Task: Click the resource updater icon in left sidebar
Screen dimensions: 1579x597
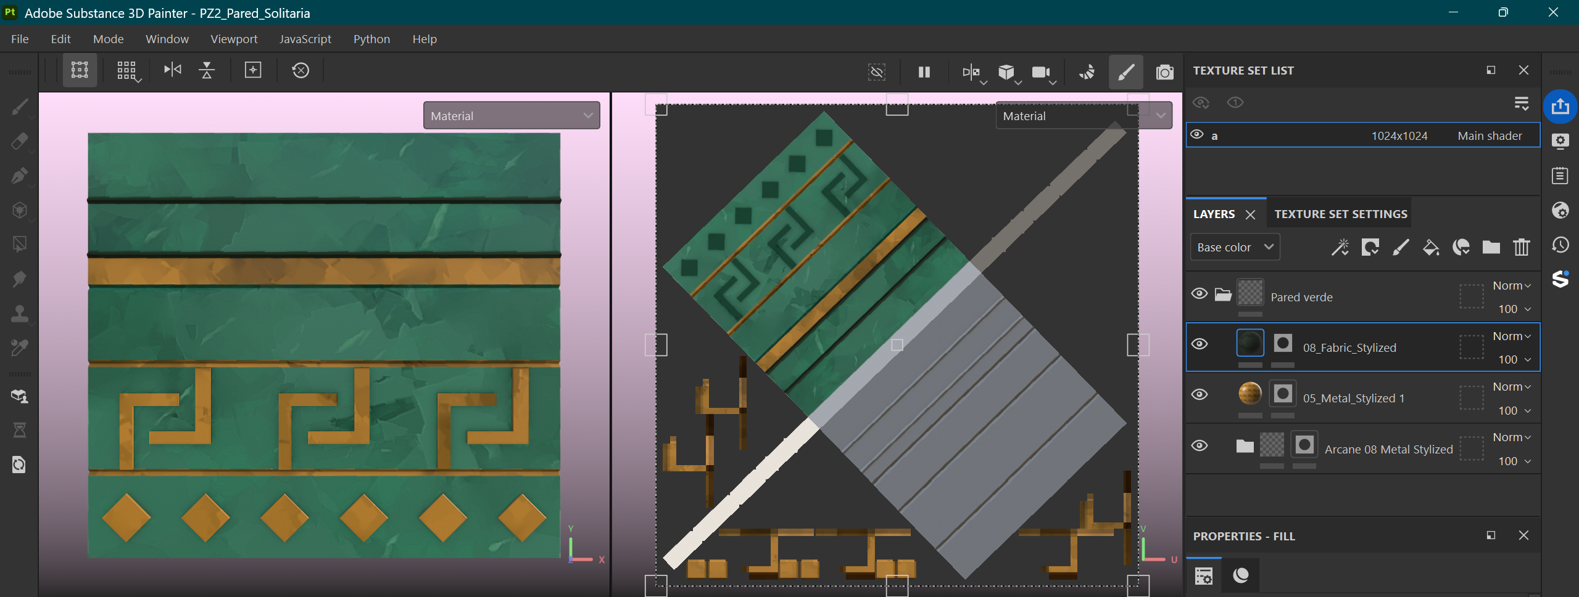Action: (x=19, y=465)
